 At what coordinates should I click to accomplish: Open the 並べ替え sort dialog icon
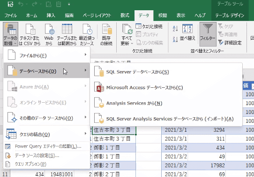point(187,28)
